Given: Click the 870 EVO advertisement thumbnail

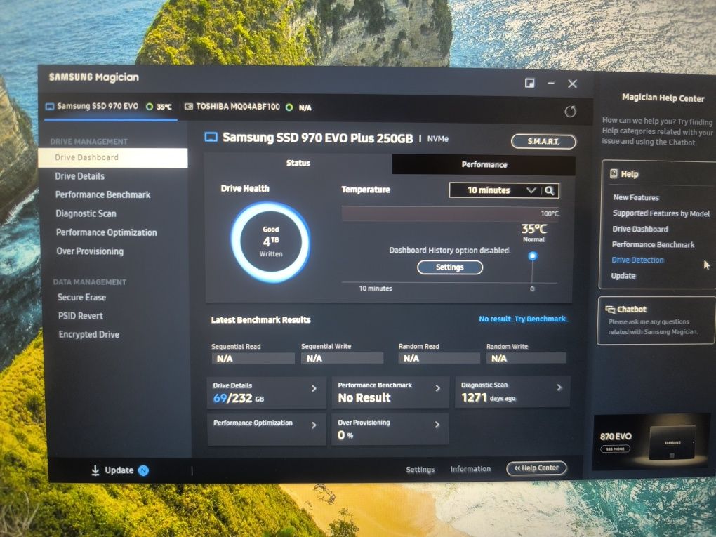Looking at the screenshot, I should [x=651, y=442].
